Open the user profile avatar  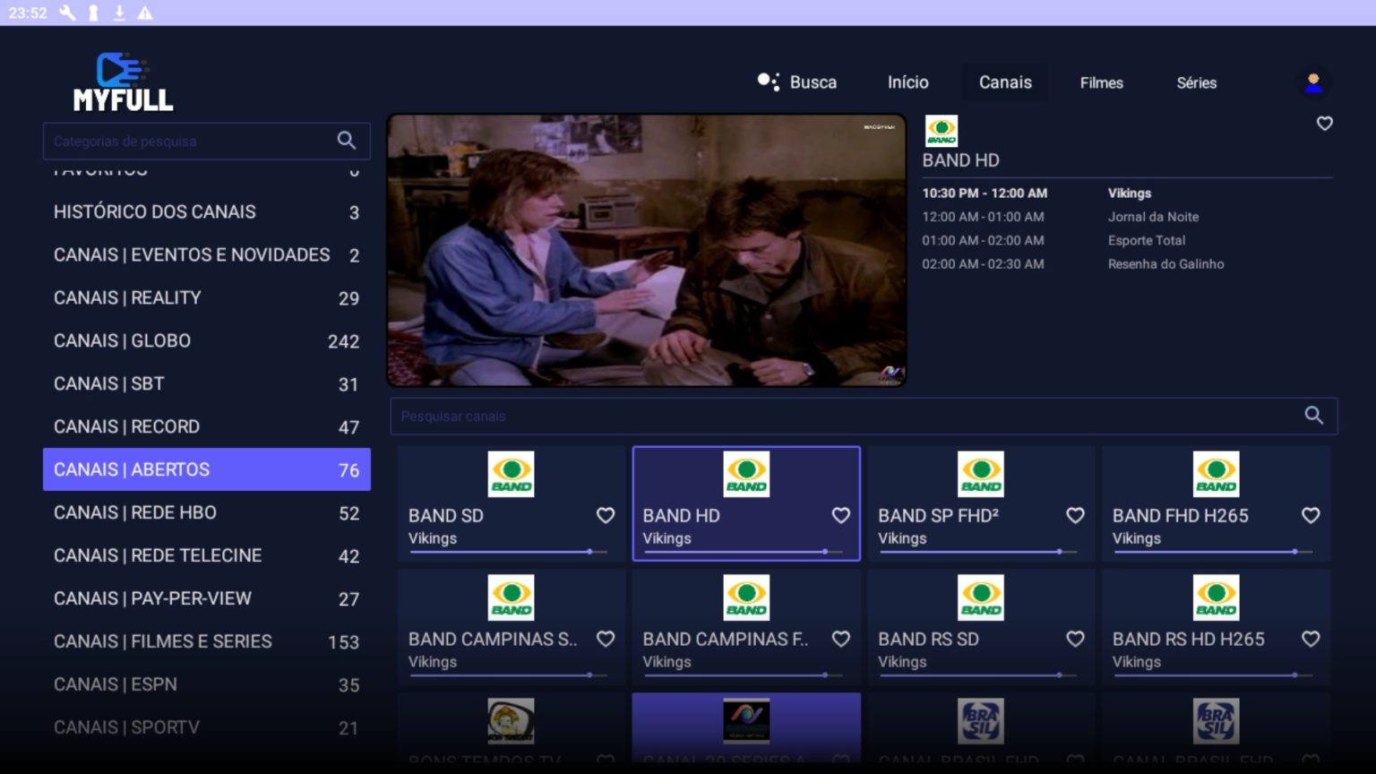(x=1312, y=82)
